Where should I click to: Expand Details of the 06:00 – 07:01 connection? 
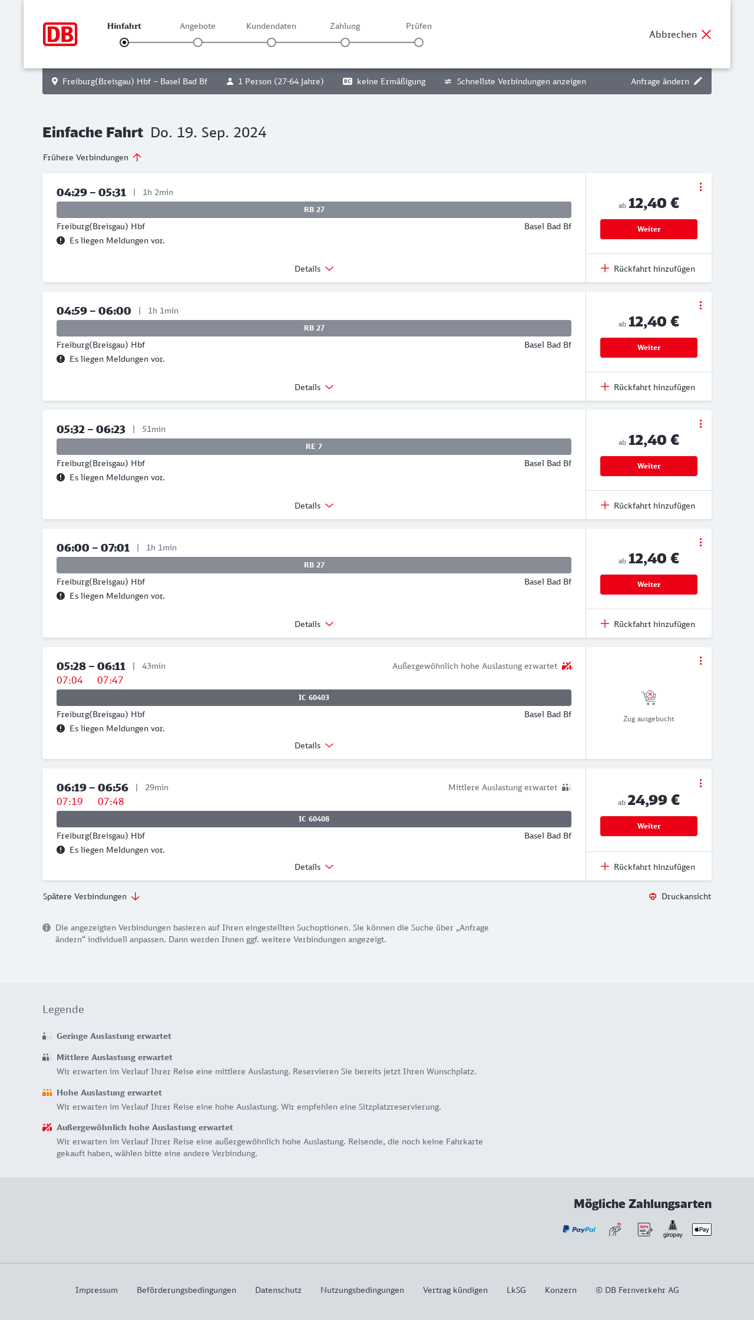pos(314,624)
